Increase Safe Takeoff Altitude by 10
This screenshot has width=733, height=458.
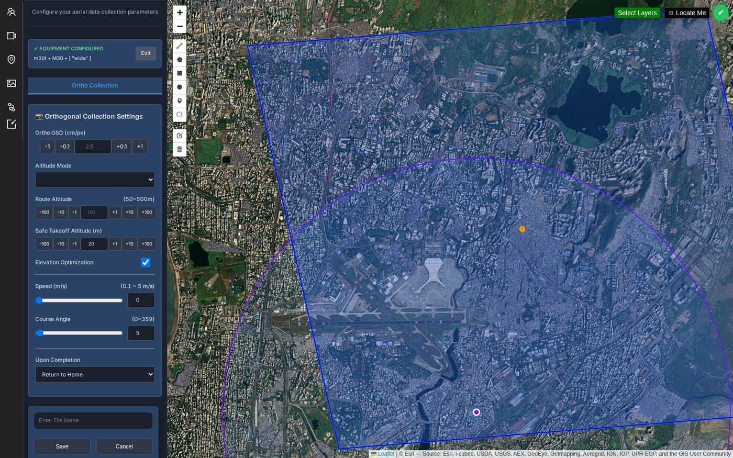tap(129, 244)
